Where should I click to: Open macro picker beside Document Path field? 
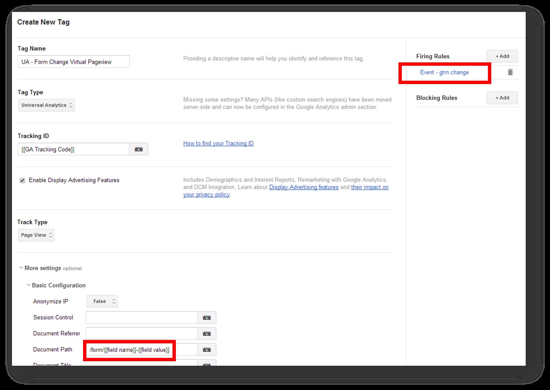coord(207,350)
